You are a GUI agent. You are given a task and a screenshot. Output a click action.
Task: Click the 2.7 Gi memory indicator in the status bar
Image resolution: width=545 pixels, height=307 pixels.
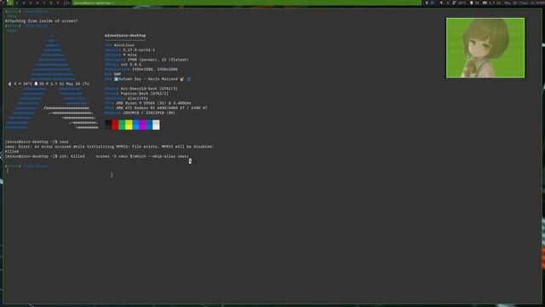pyautogui.click(x=491, y=3)
